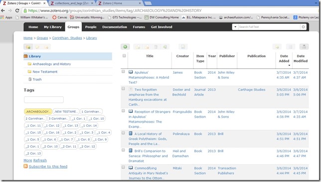Screen dimensions: 321x182
Task: Click the disabled rename collection icon
Action: (37, 47)
